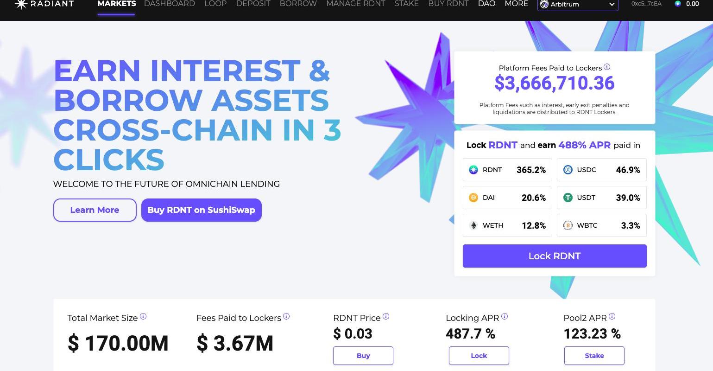Expand the MORE navigation menu

pyautogui.click(x=516, y=4)
